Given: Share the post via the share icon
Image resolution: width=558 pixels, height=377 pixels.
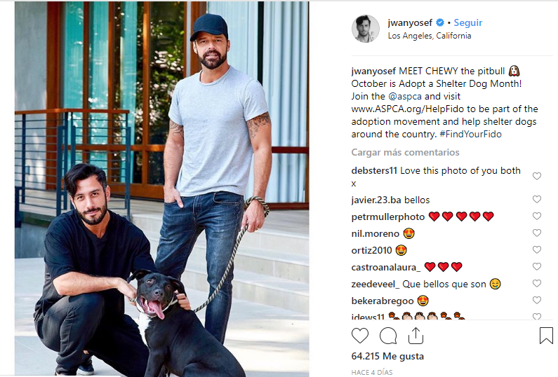Looking at the screenshot, I should click(416, 336).
